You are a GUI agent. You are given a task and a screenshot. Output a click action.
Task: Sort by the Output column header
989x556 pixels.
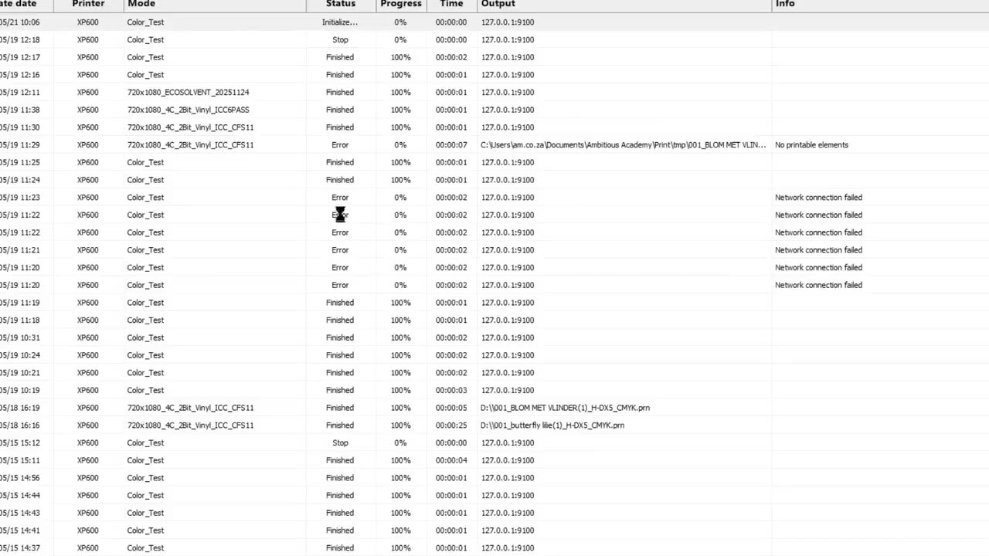624,5
